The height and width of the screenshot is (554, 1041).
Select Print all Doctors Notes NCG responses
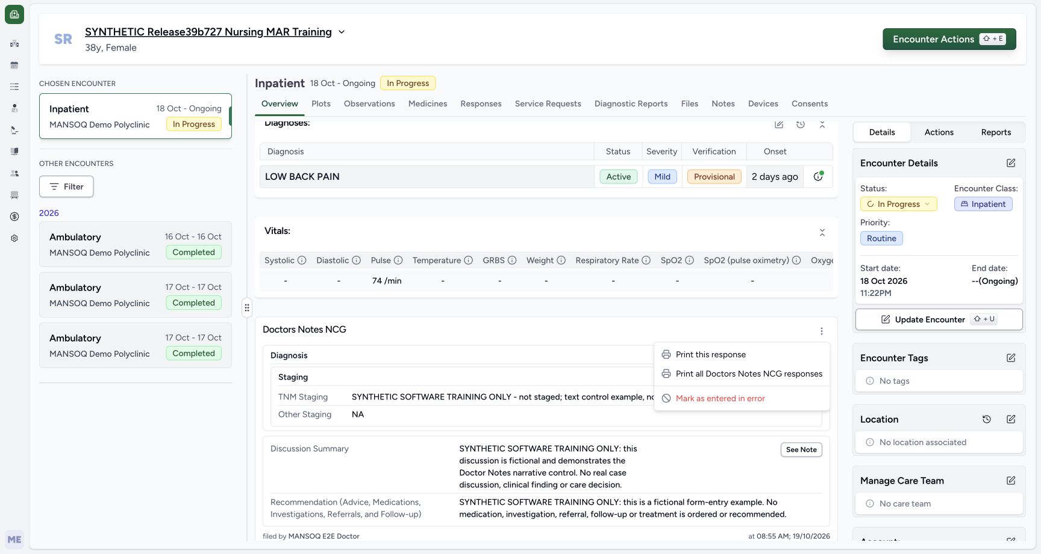pyautogui.click(x=742, y=374)
